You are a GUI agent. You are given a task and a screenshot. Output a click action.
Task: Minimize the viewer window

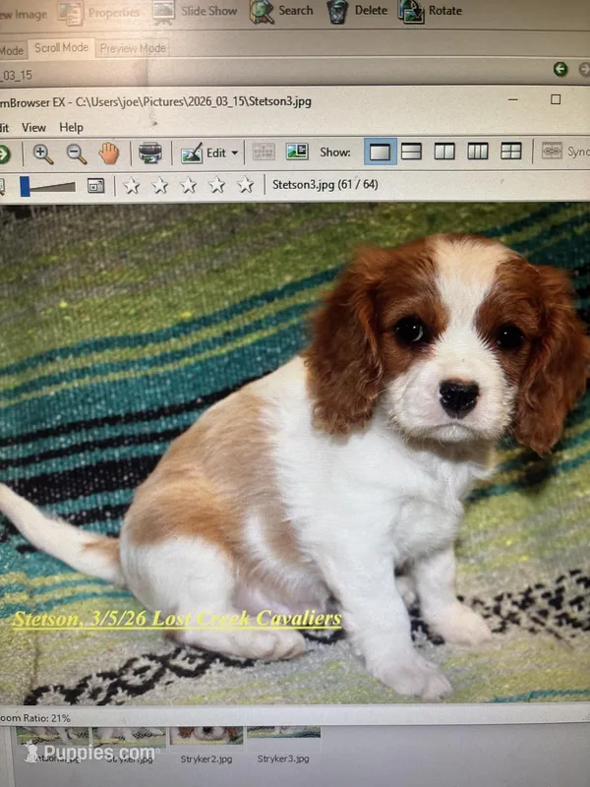pos(512,99)
